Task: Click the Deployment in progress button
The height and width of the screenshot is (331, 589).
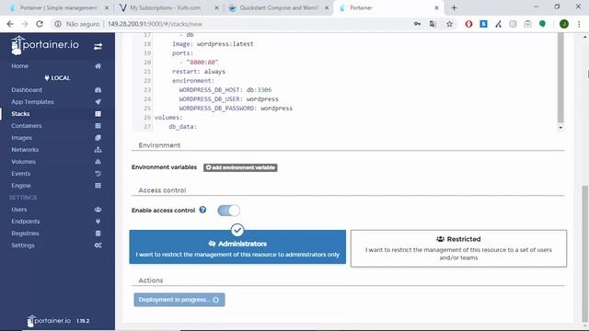Action: (x=179, y=300)
